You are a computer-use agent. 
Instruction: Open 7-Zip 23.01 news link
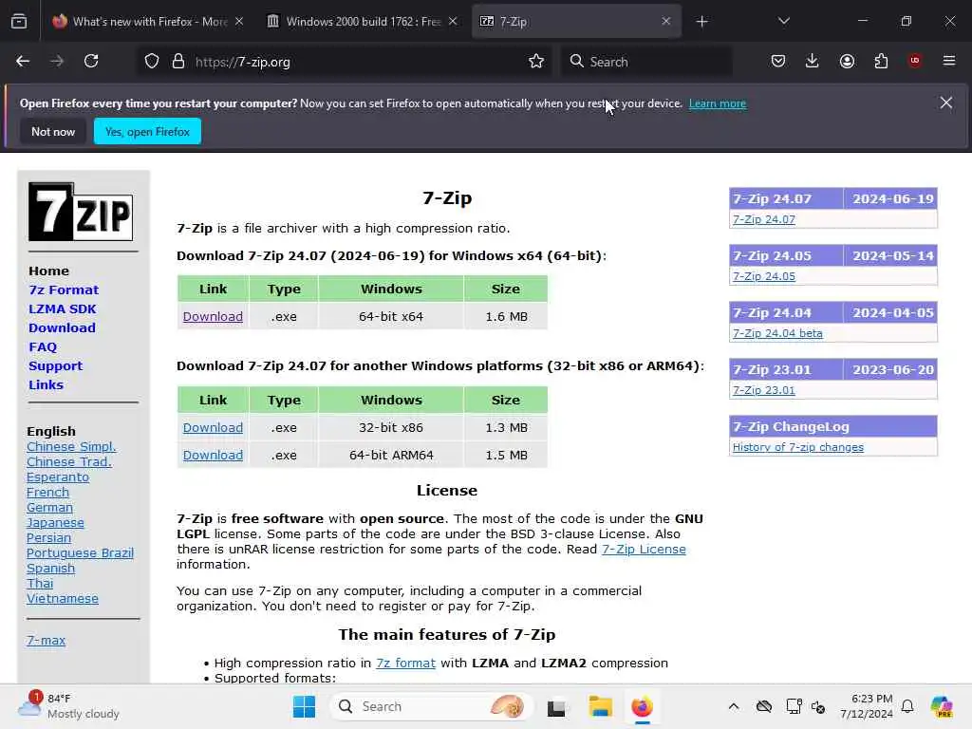click(764, 390)
